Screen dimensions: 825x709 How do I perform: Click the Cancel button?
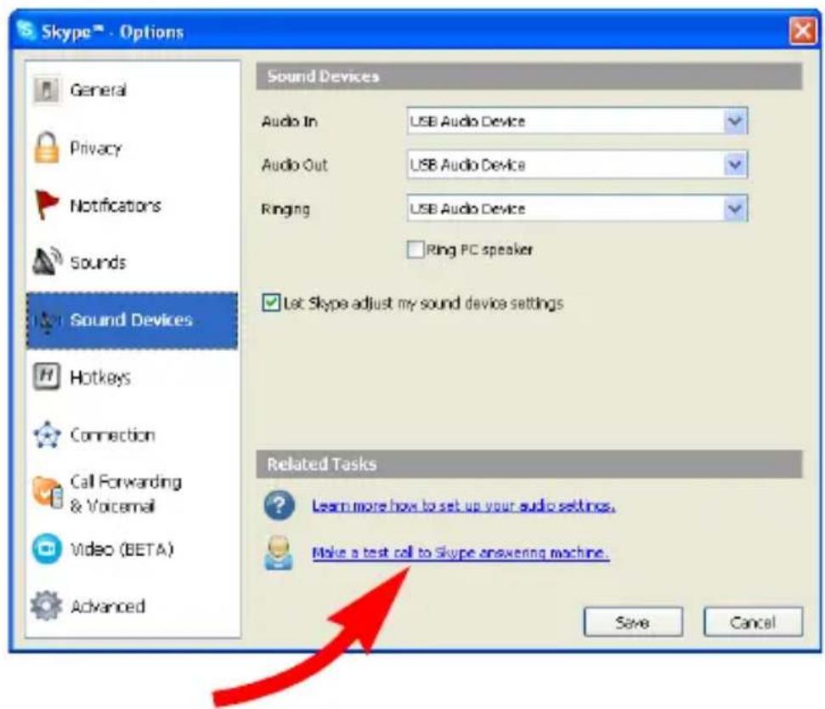(753, 622)
